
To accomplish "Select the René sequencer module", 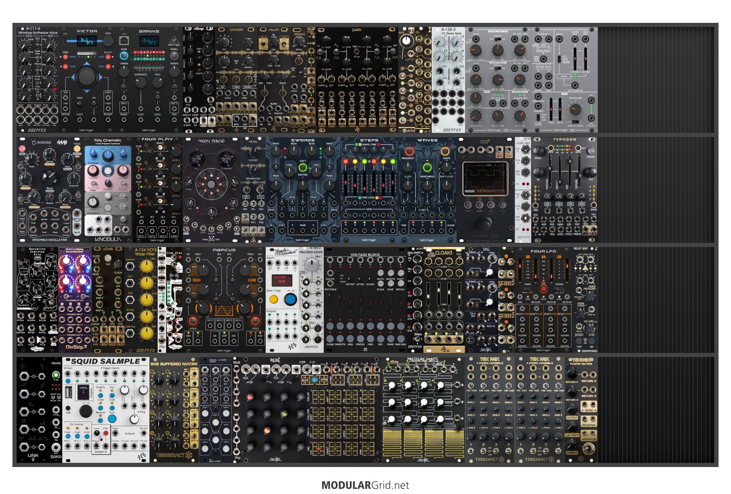I will 311,410.
